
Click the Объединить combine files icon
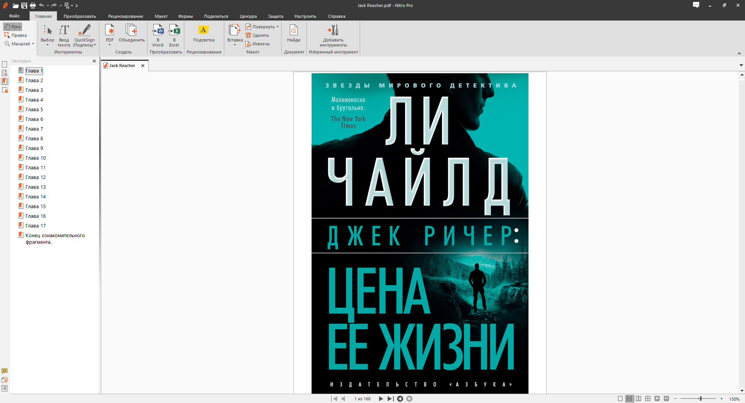(x=132, y=30)
